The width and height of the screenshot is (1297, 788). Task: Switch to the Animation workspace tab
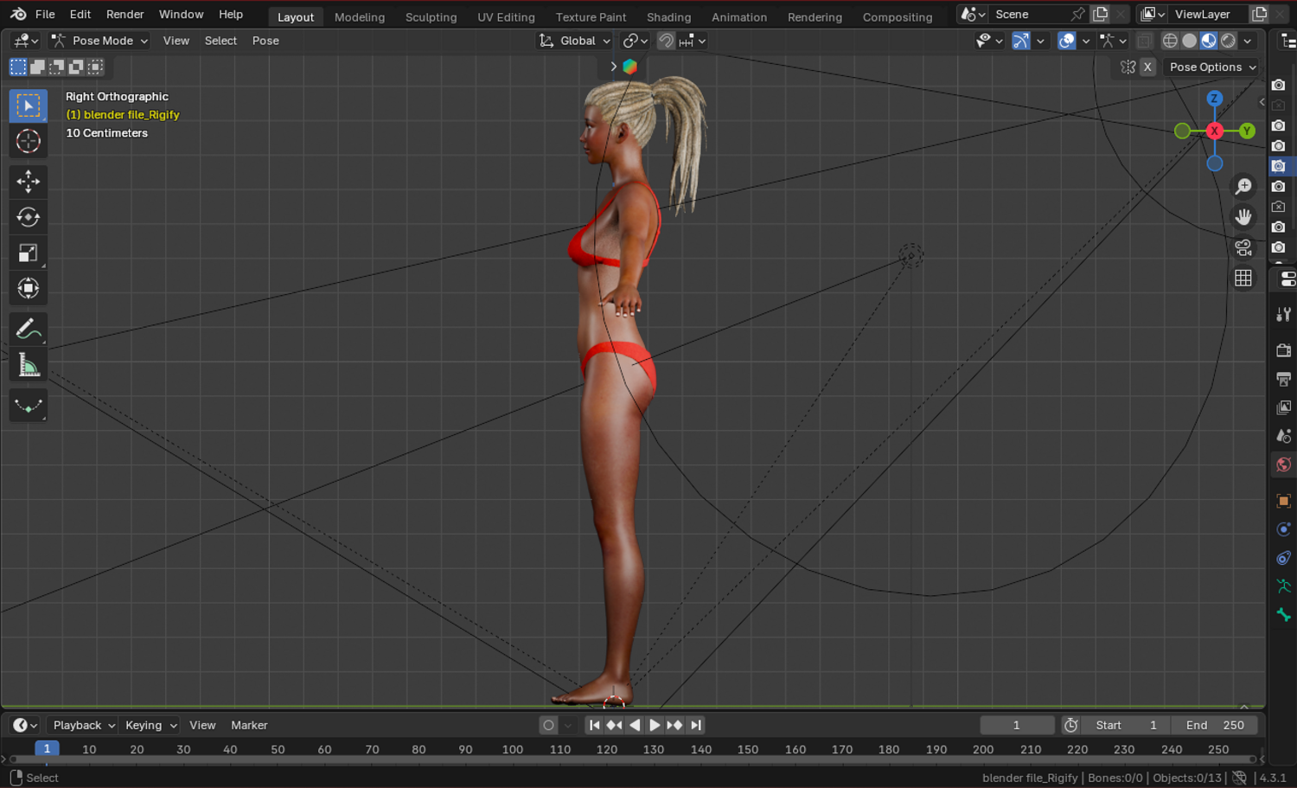[739, 16]
